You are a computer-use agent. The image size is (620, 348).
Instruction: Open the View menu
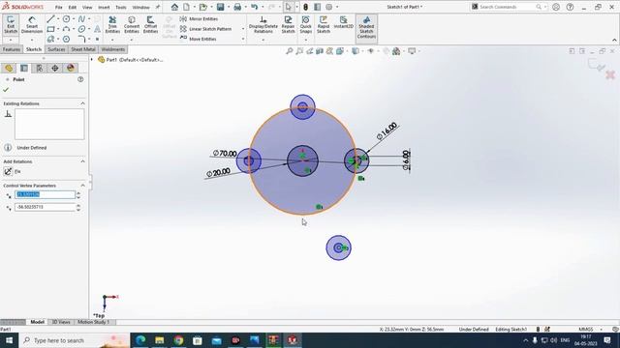click(x=87, y=7)
